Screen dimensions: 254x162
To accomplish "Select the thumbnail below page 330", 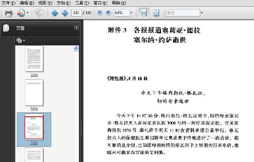I will pyautogui.click(x=34, y=155).
